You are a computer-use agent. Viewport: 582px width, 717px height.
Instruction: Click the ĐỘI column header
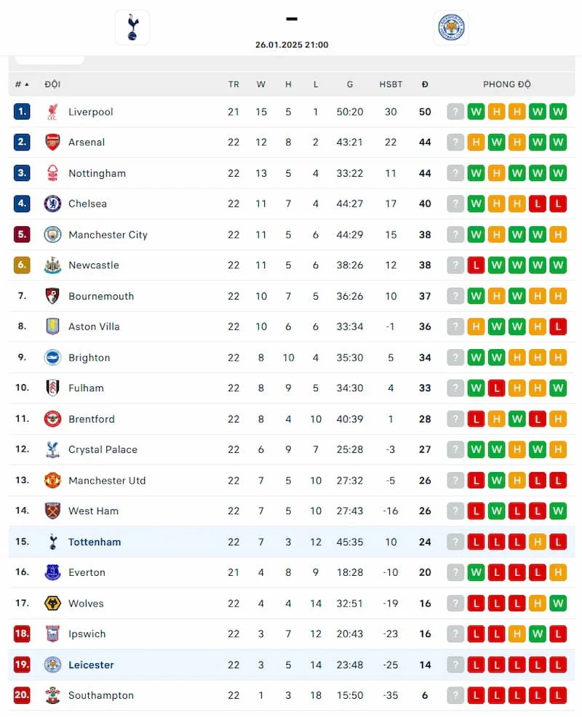[x=52, y=84]
